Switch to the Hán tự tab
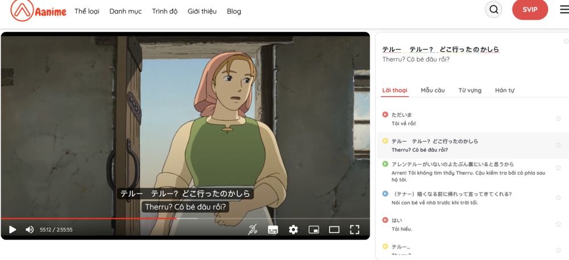 [x=505, y=90]
